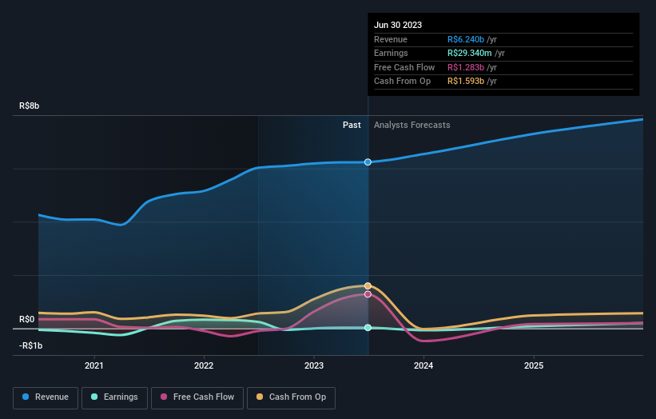
Task: Select the 2025 x-axis label
Action: [534, 365]
